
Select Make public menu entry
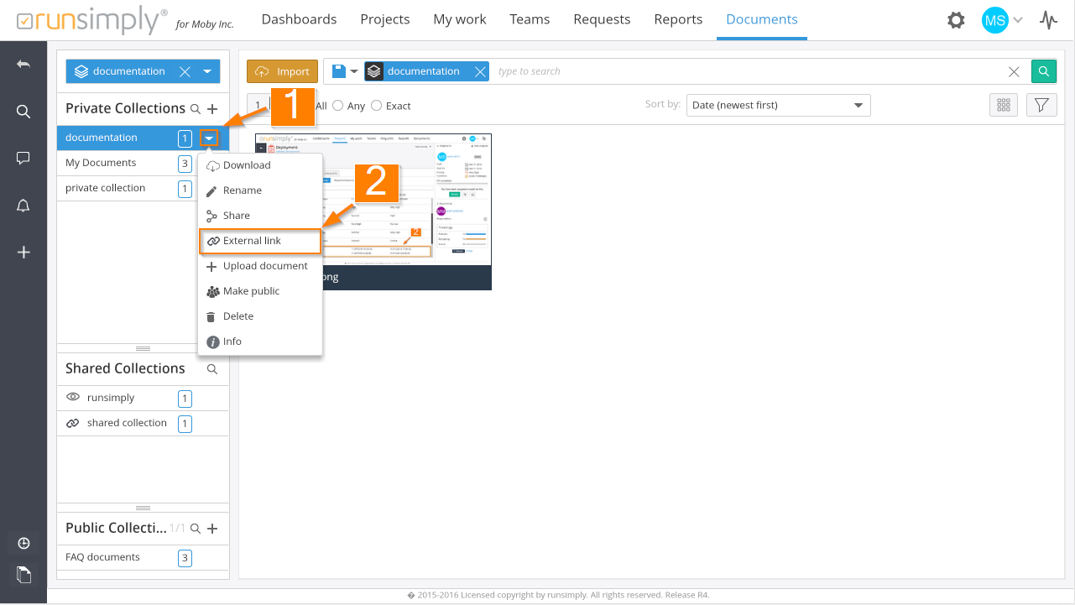pyautogui.click(x=251, y=291)
